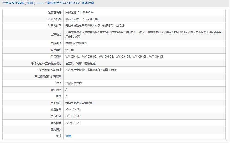Click the document icon beside the page title
230x143 pixels.
pyautogui.click(x=3, y=3)
